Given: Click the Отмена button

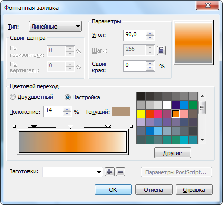Looking at the screenshot, I should click(154, 190).
